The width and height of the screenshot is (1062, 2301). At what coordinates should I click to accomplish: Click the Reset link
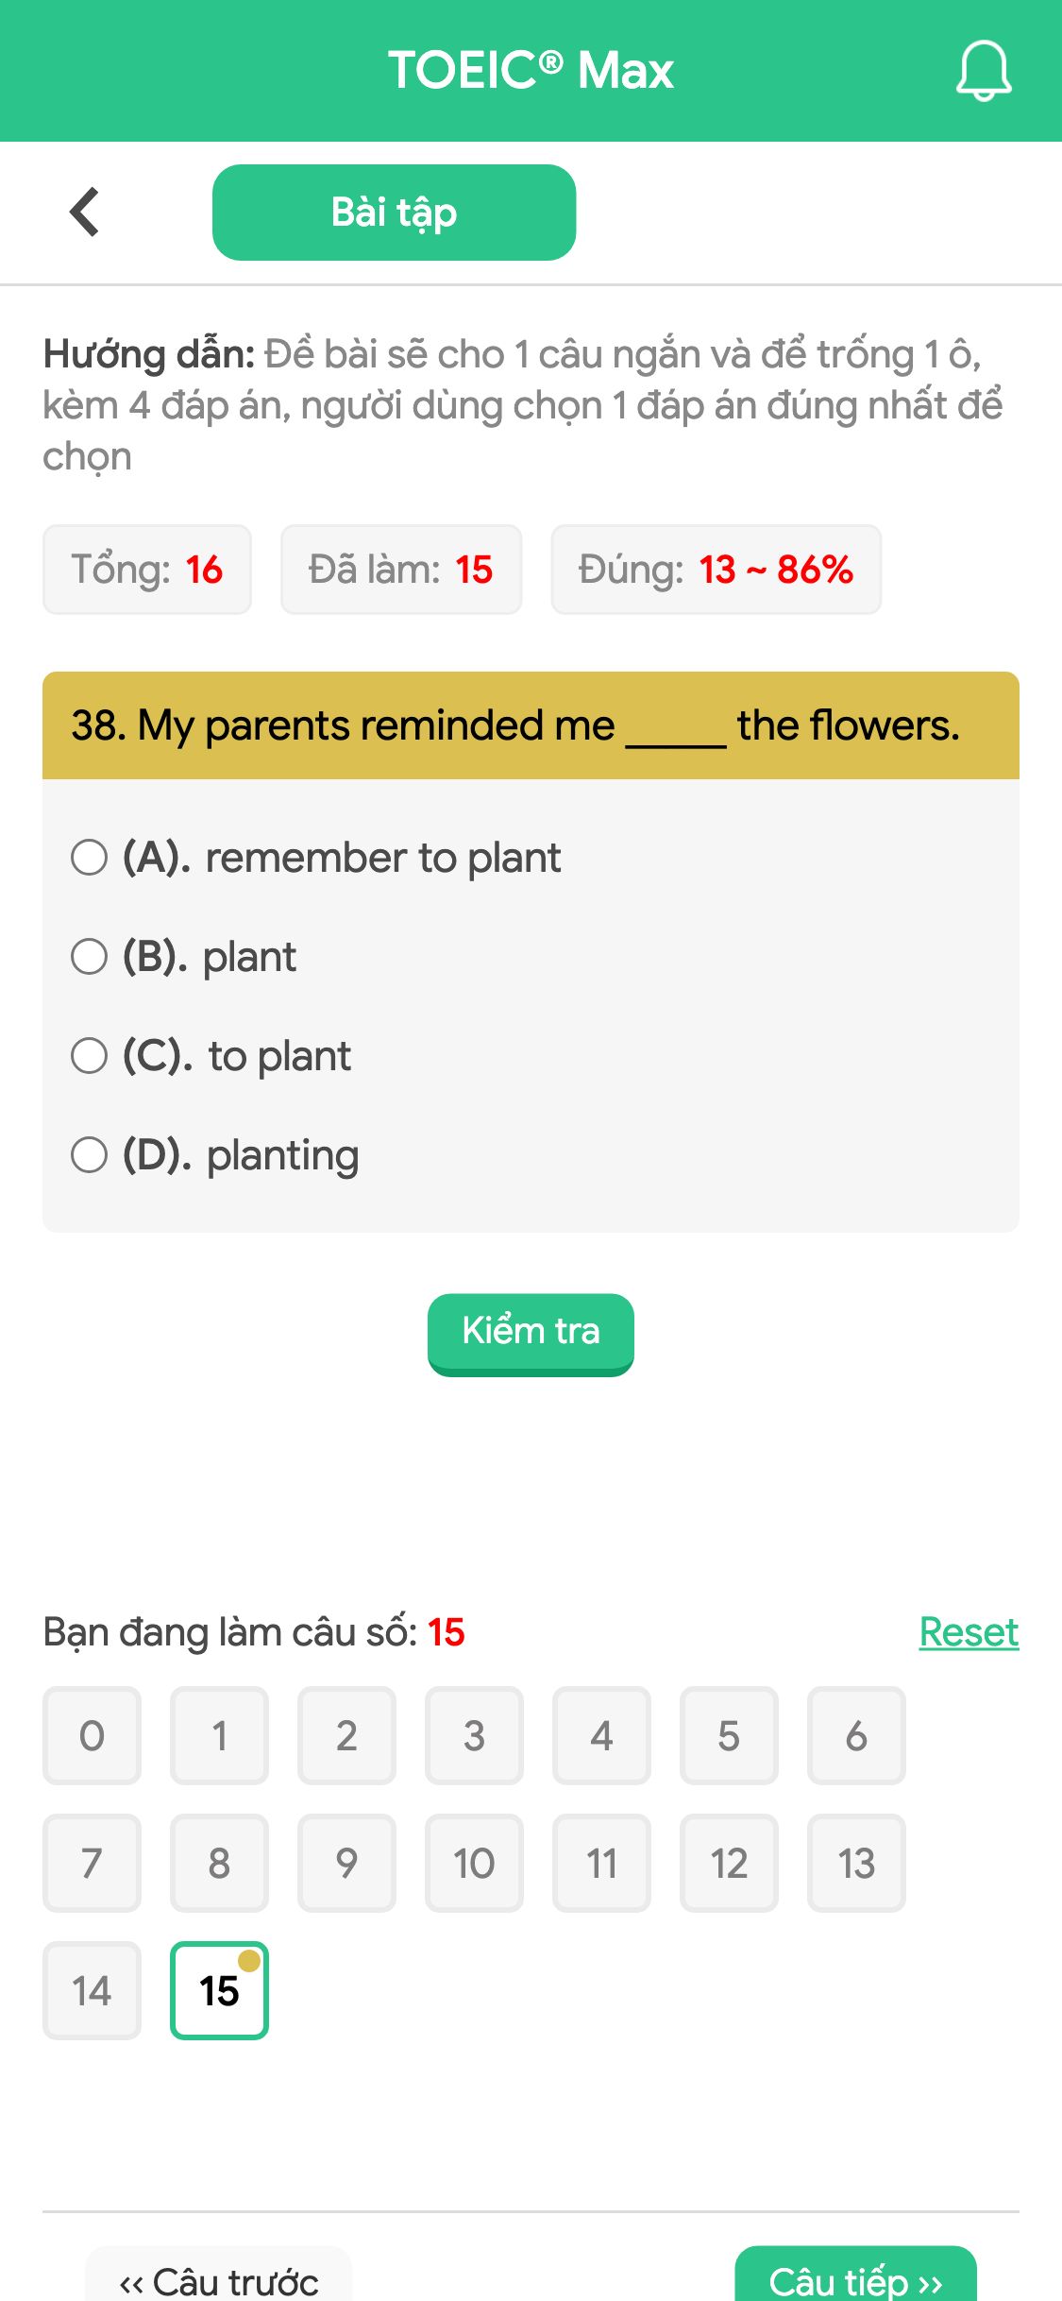coord(968,1631)
